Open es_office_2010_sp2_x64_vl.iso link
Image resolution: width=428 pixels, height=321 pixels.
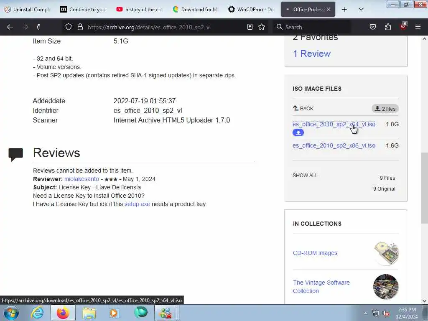(x=334, y=124)
